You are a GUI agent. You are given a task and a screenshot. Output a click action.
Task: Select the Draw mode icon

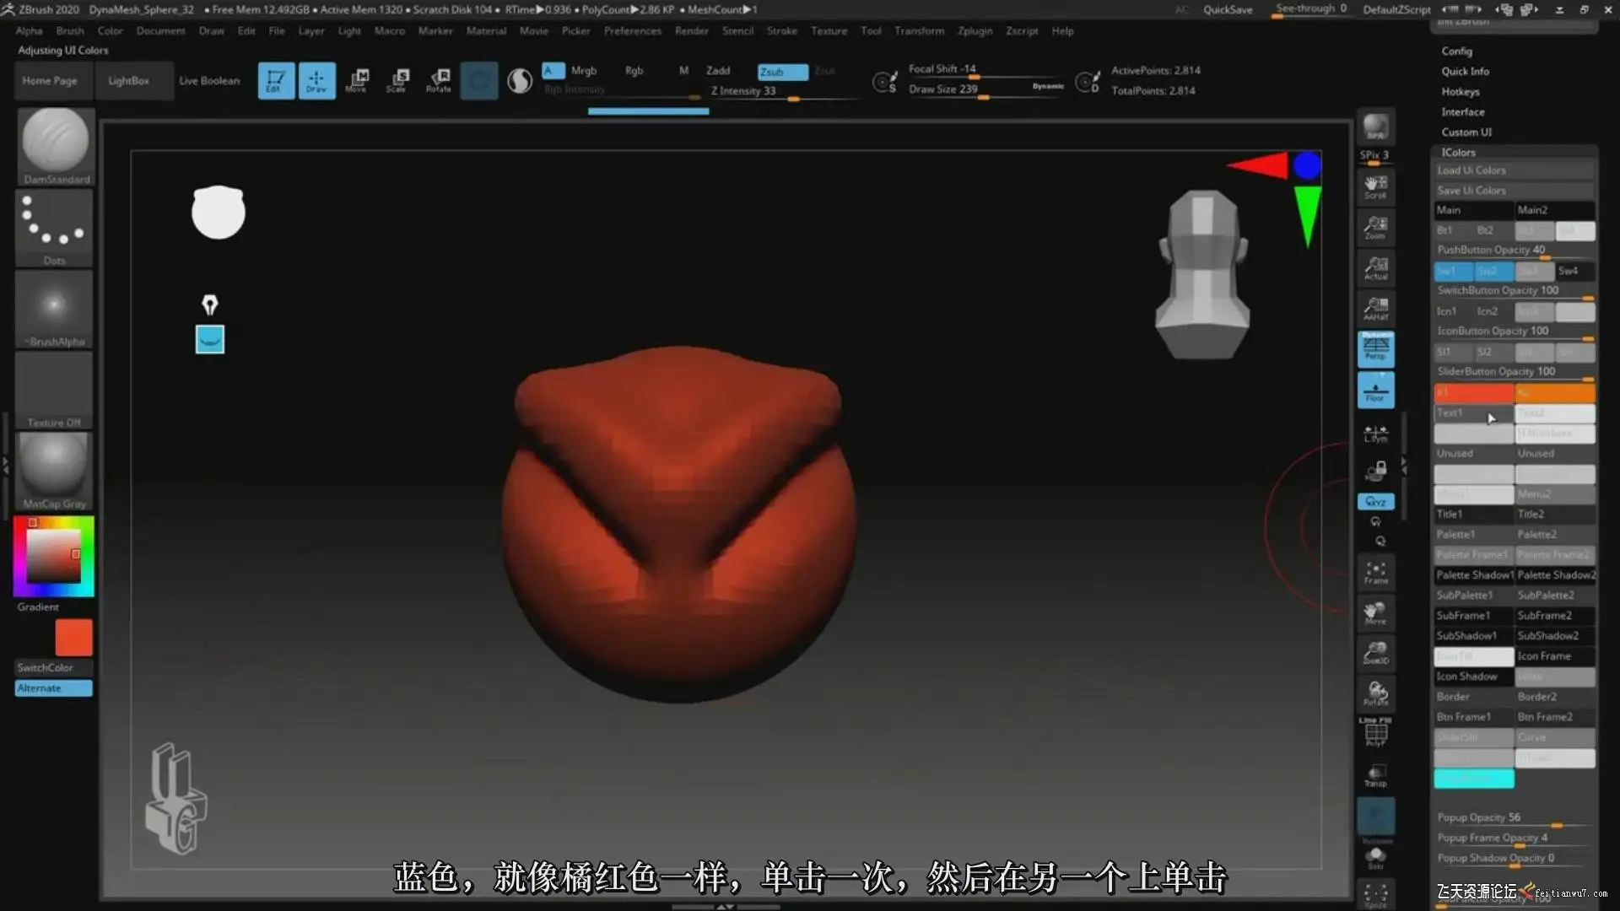coord(316,80)
